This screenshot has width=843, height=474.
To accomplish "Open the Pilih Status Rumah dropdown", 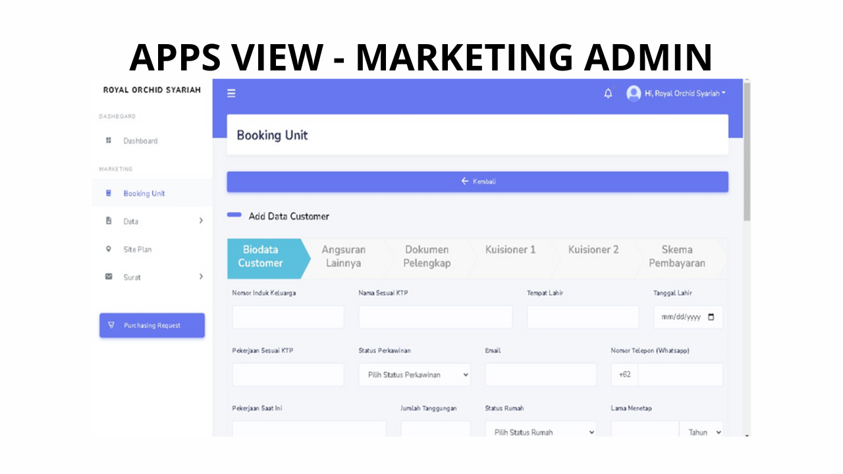I will coord(541,432).
